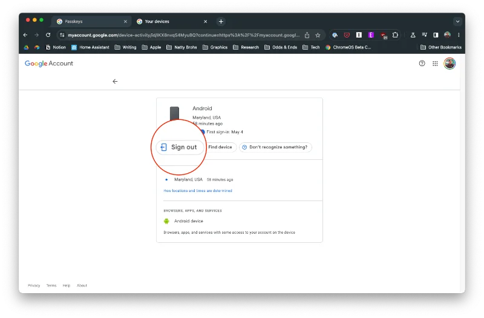Click the Google Account profile avatar

(x=450, y=64)
